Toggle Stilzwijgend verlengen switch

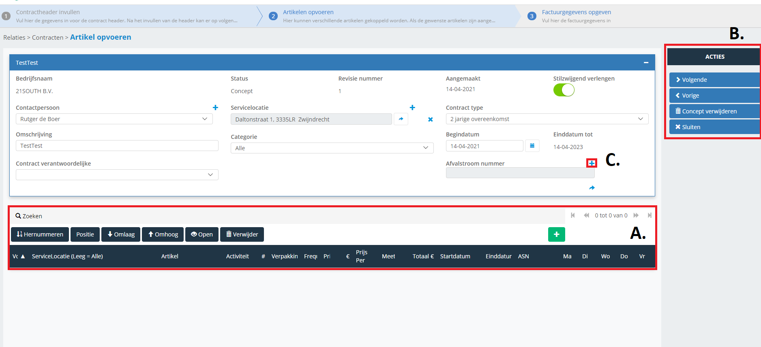click(564, 90)
